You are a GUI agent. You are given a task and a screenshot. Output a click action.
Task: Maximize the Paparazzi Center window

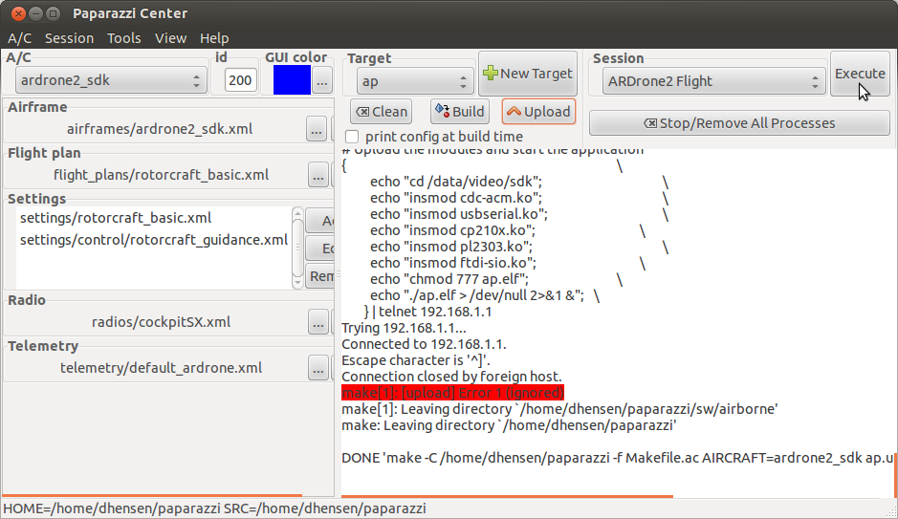coord(53,13)
